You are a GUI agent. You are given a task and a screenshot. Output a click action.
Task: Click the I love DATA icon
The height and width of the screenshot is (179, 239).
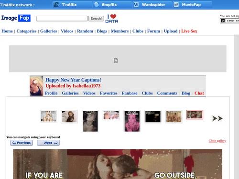pyautogui.click(x=112, y=19)
